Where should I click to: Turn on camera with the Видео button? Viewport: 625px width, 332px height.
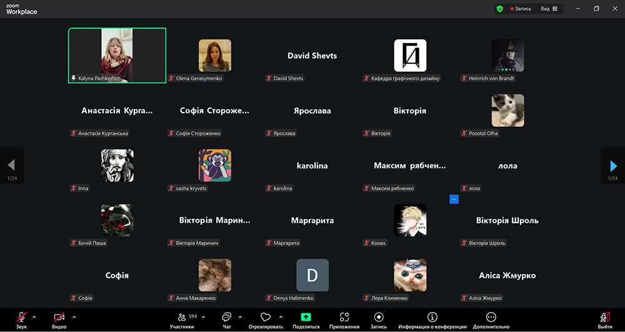pyautogui.click(x=59, y=318)
